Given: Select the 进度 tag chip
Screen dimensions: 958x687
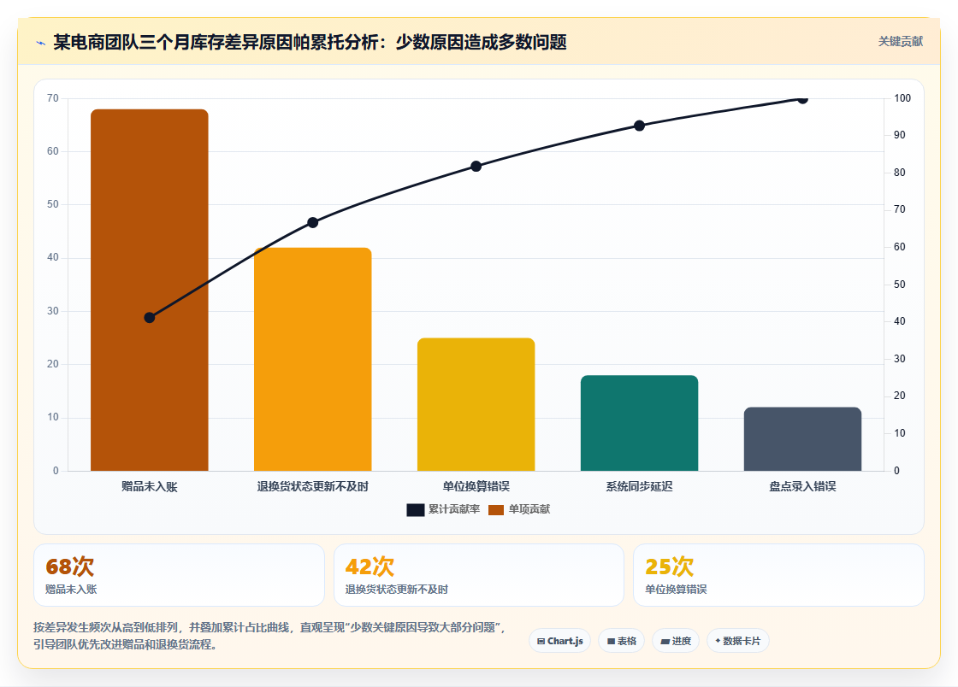Looking at the screenshot, I should coord(676,641).
